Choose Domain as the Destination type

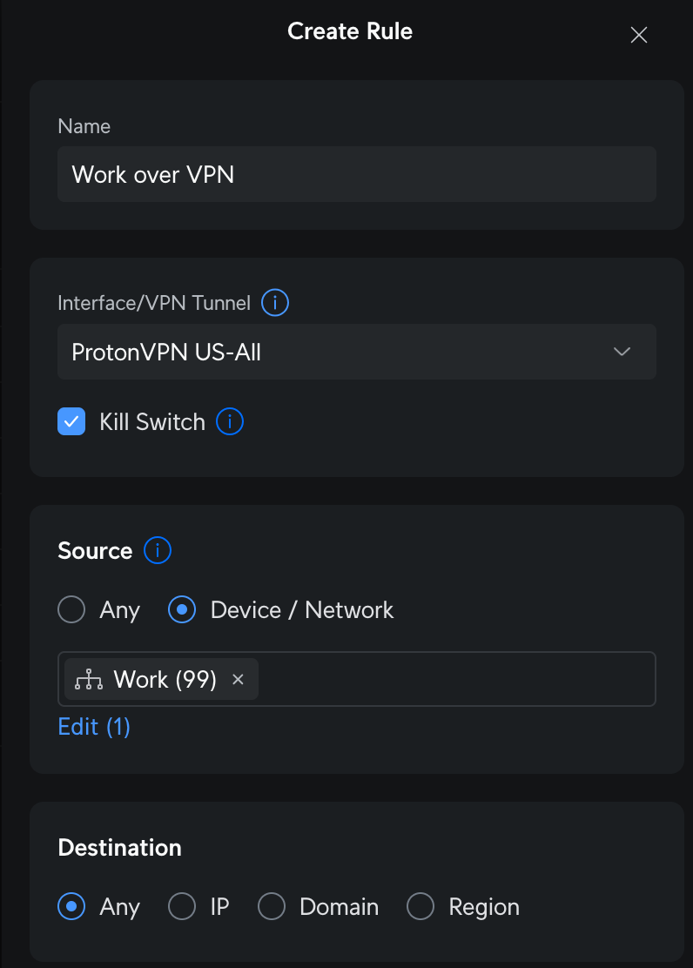(272, 907)
